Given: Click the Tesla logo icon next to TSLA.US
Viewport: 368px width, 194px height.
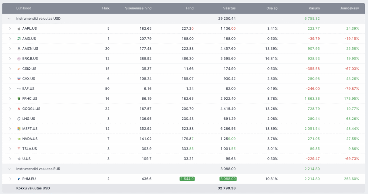Looking at the screenshot, I should 19,149.
